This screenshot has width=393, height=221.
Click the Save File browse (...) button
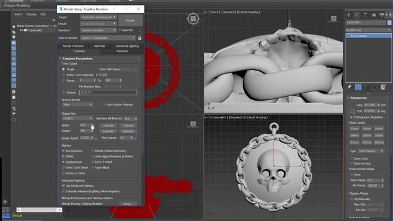pyautogui.click(x=140, y=30)
